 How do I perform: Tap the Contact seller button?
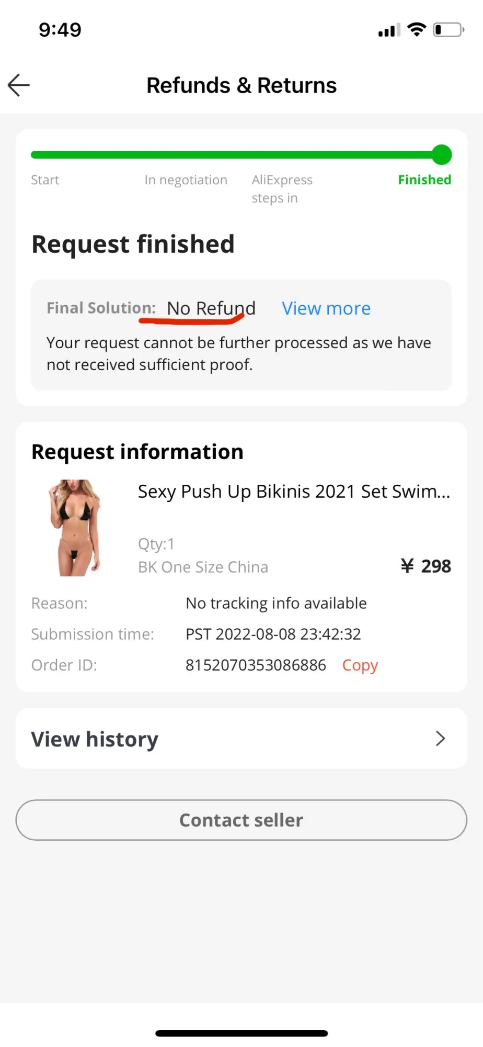pos(241,820)
